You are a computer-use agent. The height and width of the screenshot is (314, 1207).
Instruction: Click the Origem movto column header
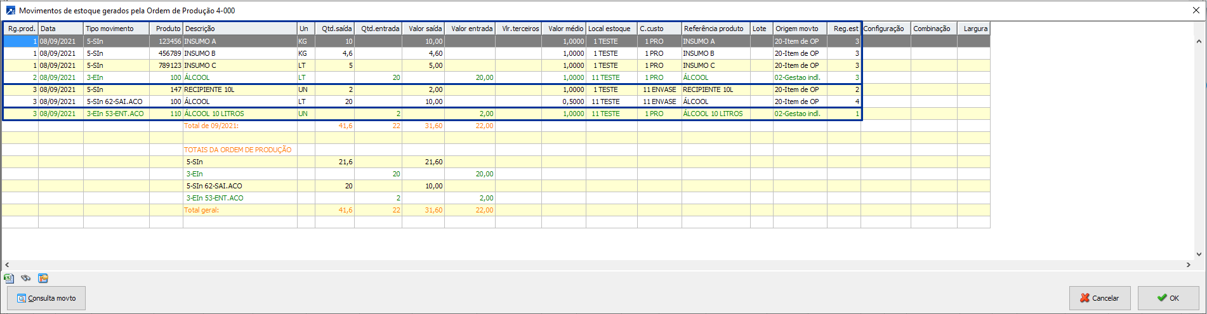tap(799, 29)
